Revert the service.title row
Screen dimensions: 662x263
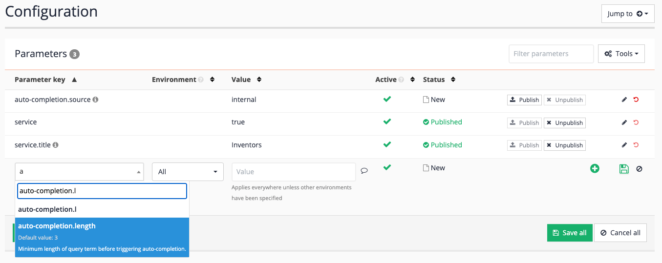click(x=636, y=145)
